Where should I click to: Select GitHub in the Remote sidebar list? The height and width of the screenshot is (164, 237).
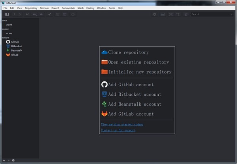(15, 42)
